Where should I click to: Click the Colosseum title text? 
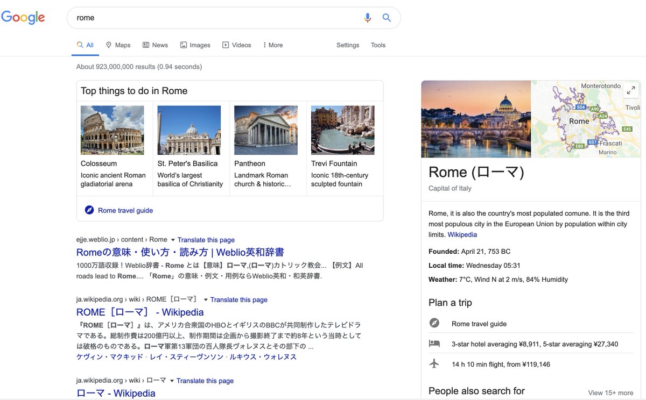click(99, 163)
